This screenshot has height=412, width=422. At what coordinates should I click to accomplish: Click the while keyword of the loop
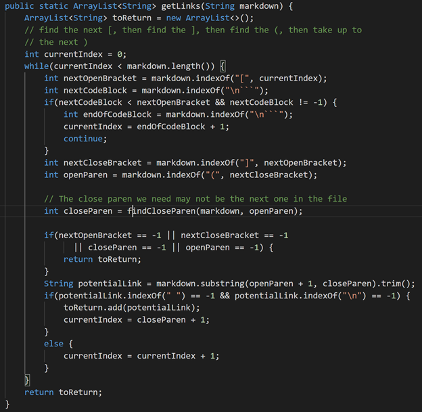tap(37, 66)
